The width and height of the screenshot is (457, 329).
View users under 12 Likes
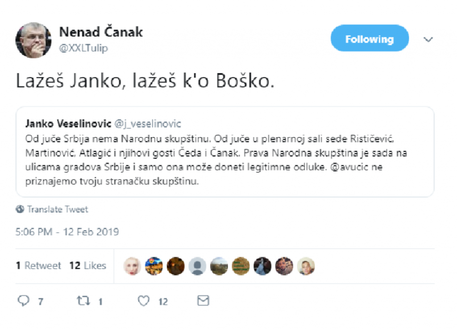(x=88, y=265)
